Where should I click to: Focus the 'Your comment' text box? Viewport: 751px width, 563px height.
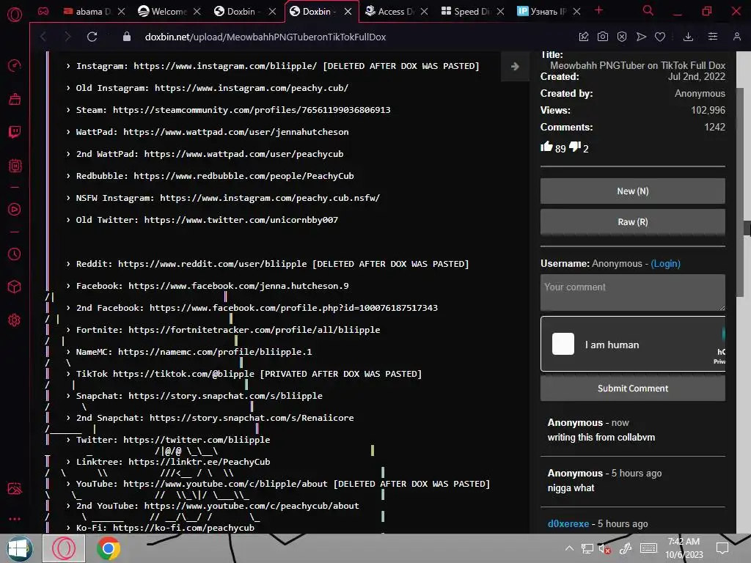[x=633, y=292]
